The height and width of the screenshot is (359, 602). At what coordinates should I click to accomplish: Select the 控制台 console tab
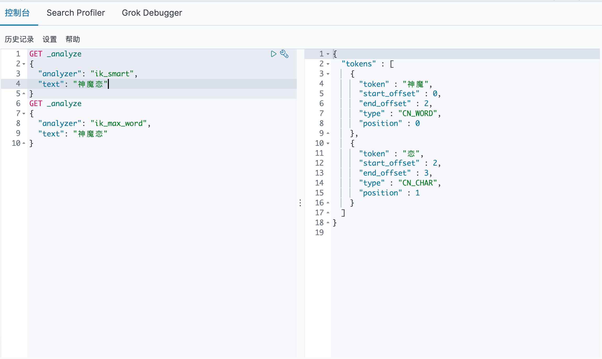tap(17, 13)
